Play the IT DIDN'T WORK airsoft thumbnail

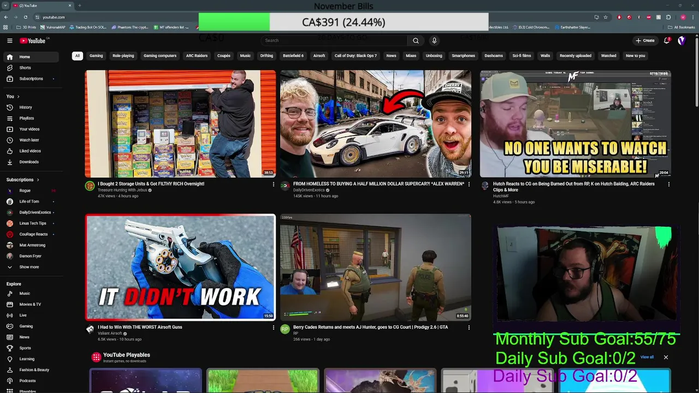tap(180, 267)
